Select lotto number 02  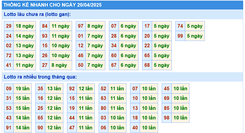pos(9,46)
